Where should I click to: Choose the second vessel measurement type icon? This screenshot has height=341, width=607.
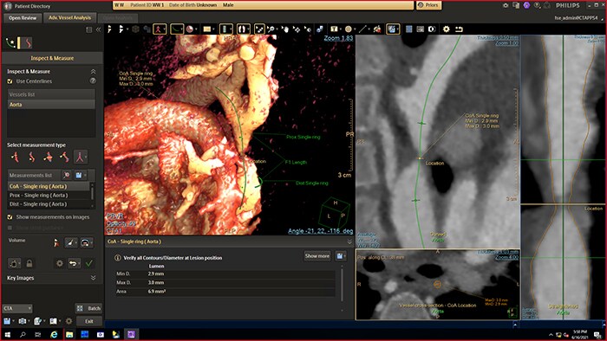[32, 158]
